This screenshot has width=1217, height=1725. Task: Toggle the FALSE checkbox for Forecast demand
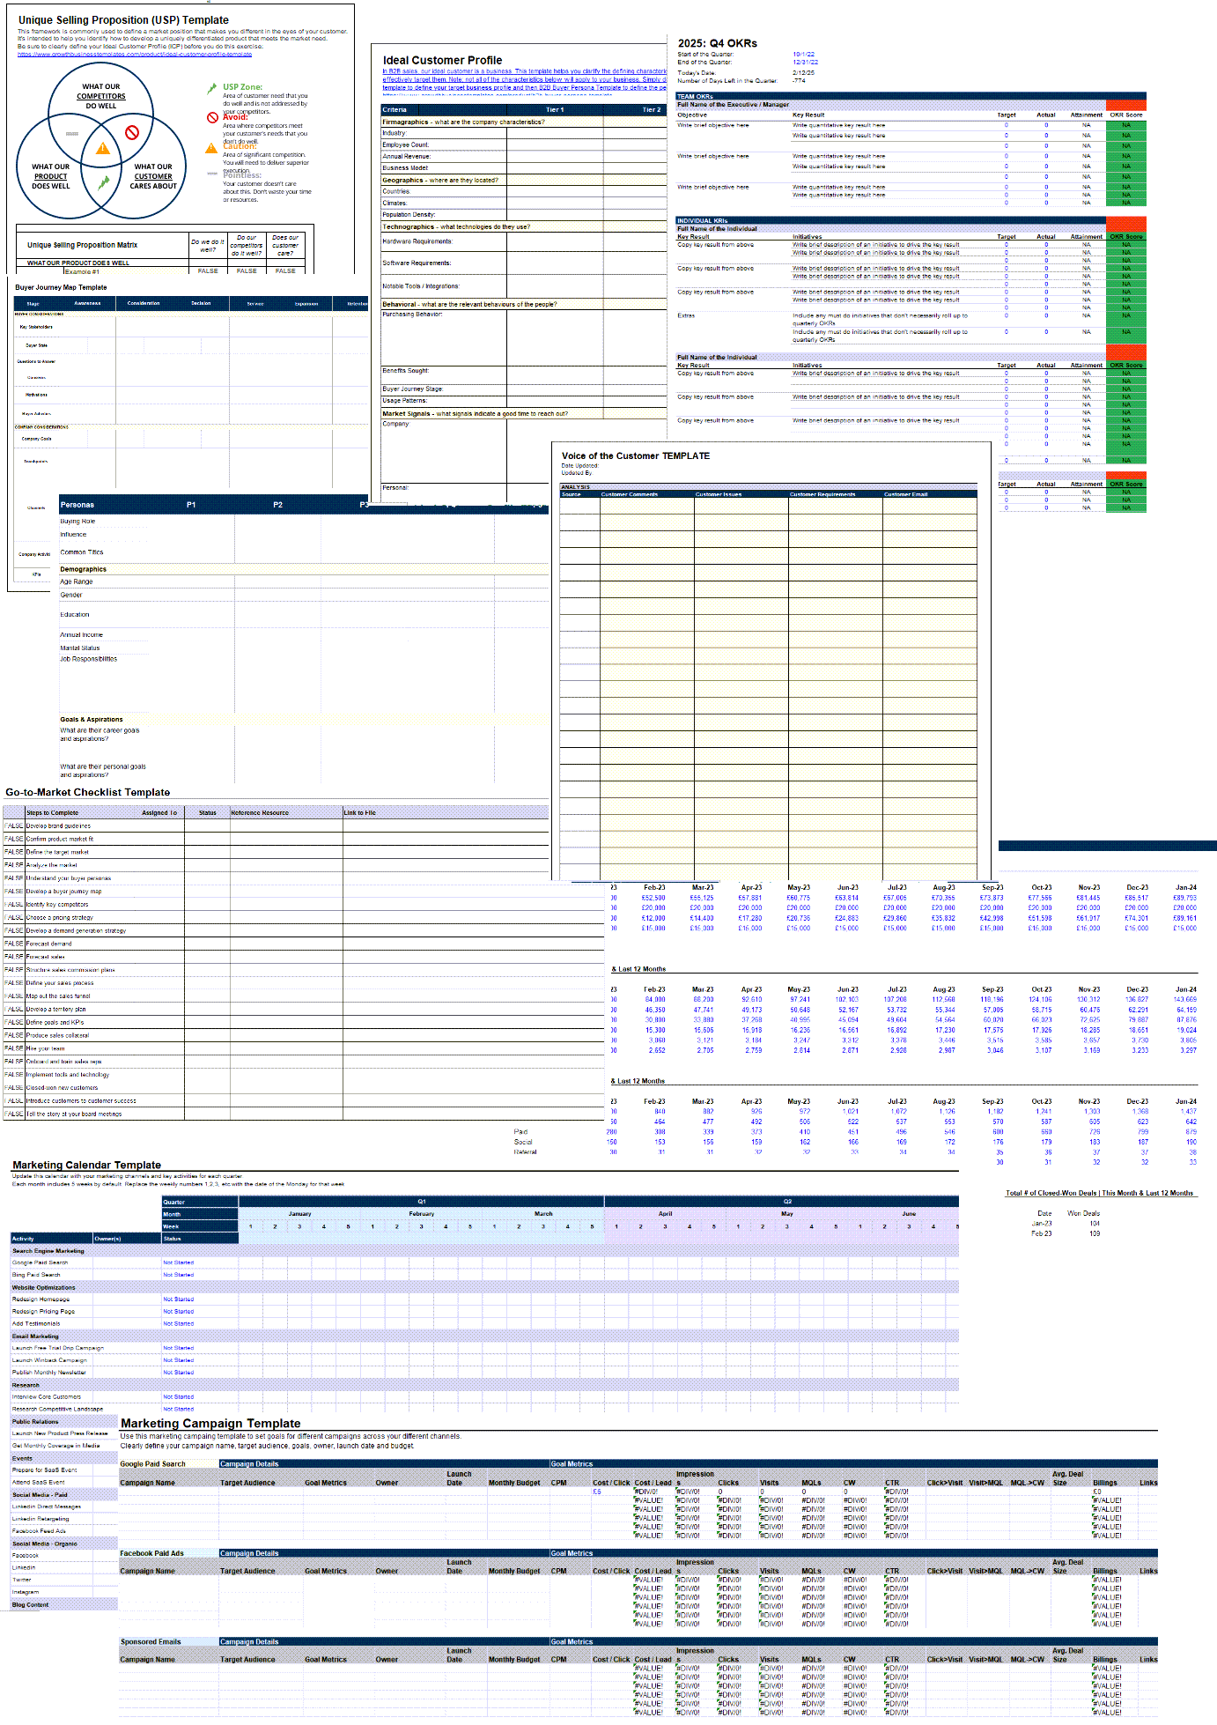click(14, 944)
